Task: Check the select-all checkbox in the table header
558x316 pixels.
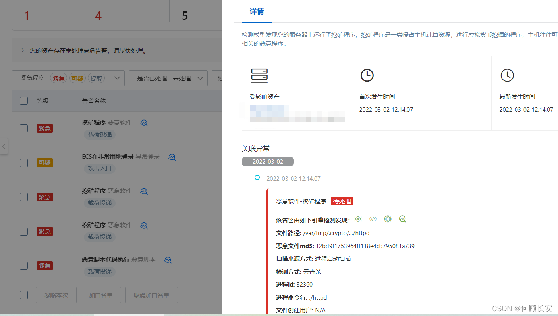Action: pyautogui.click(x=23, y=101)
